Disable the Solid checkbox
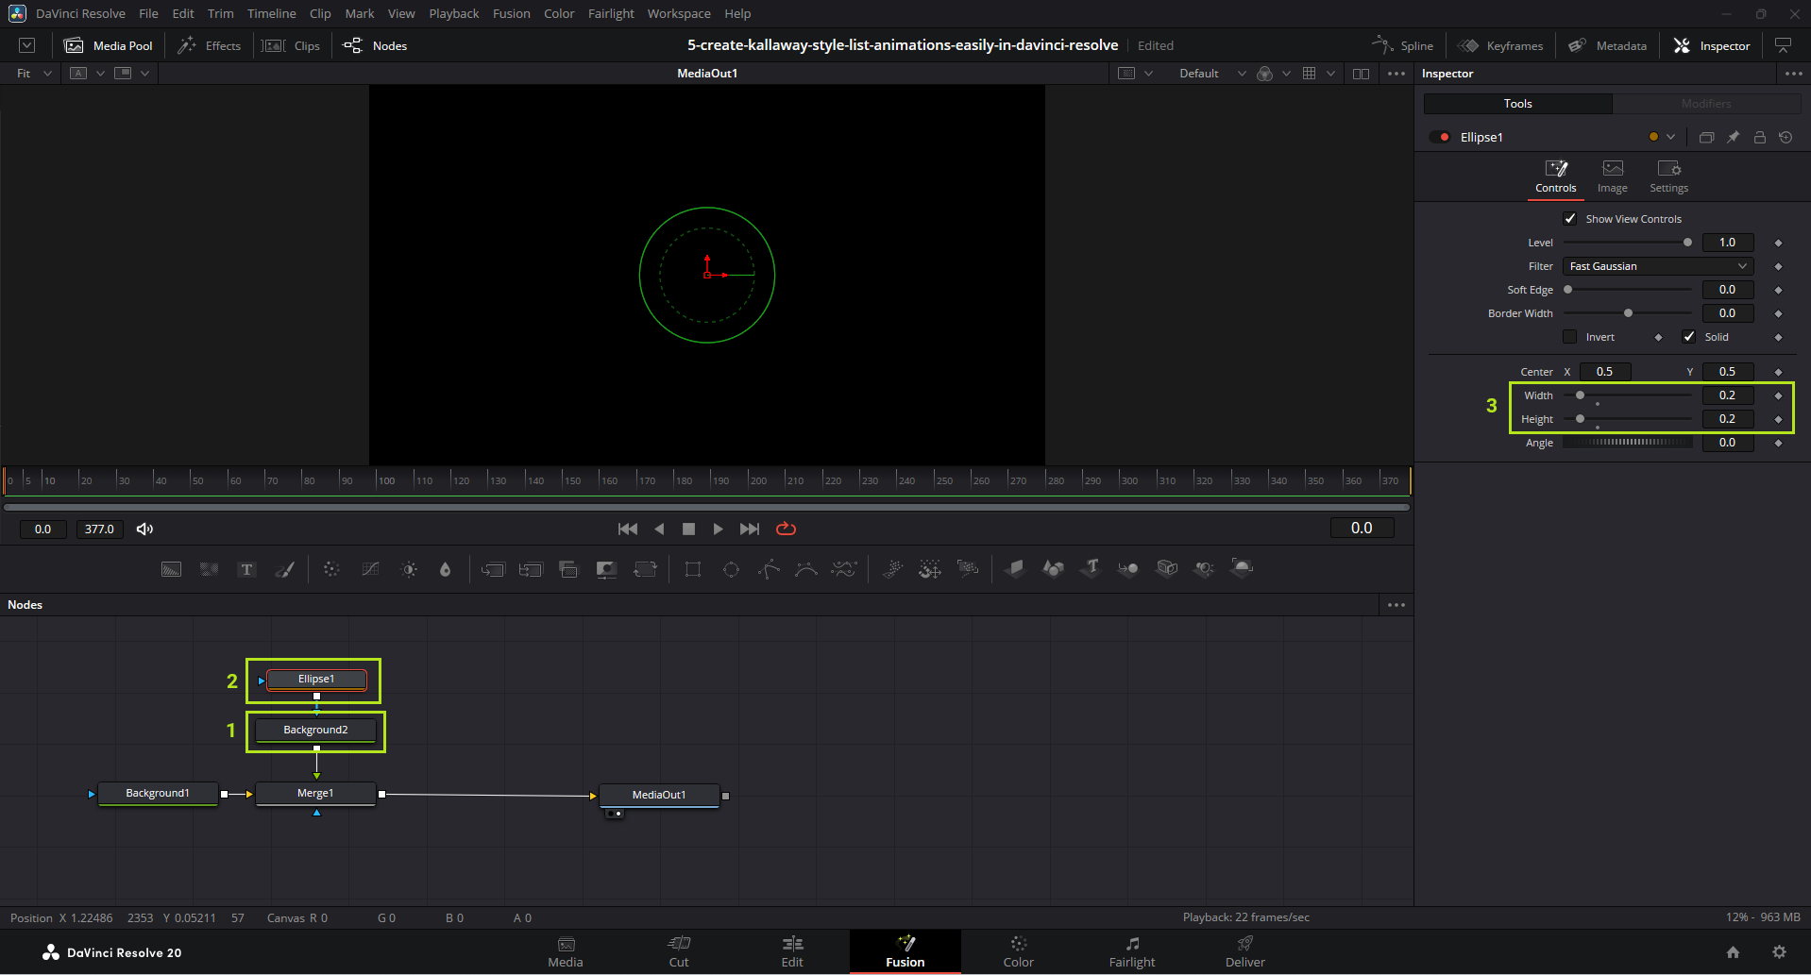This screenshot has height=975, width=1811. 1689,337
